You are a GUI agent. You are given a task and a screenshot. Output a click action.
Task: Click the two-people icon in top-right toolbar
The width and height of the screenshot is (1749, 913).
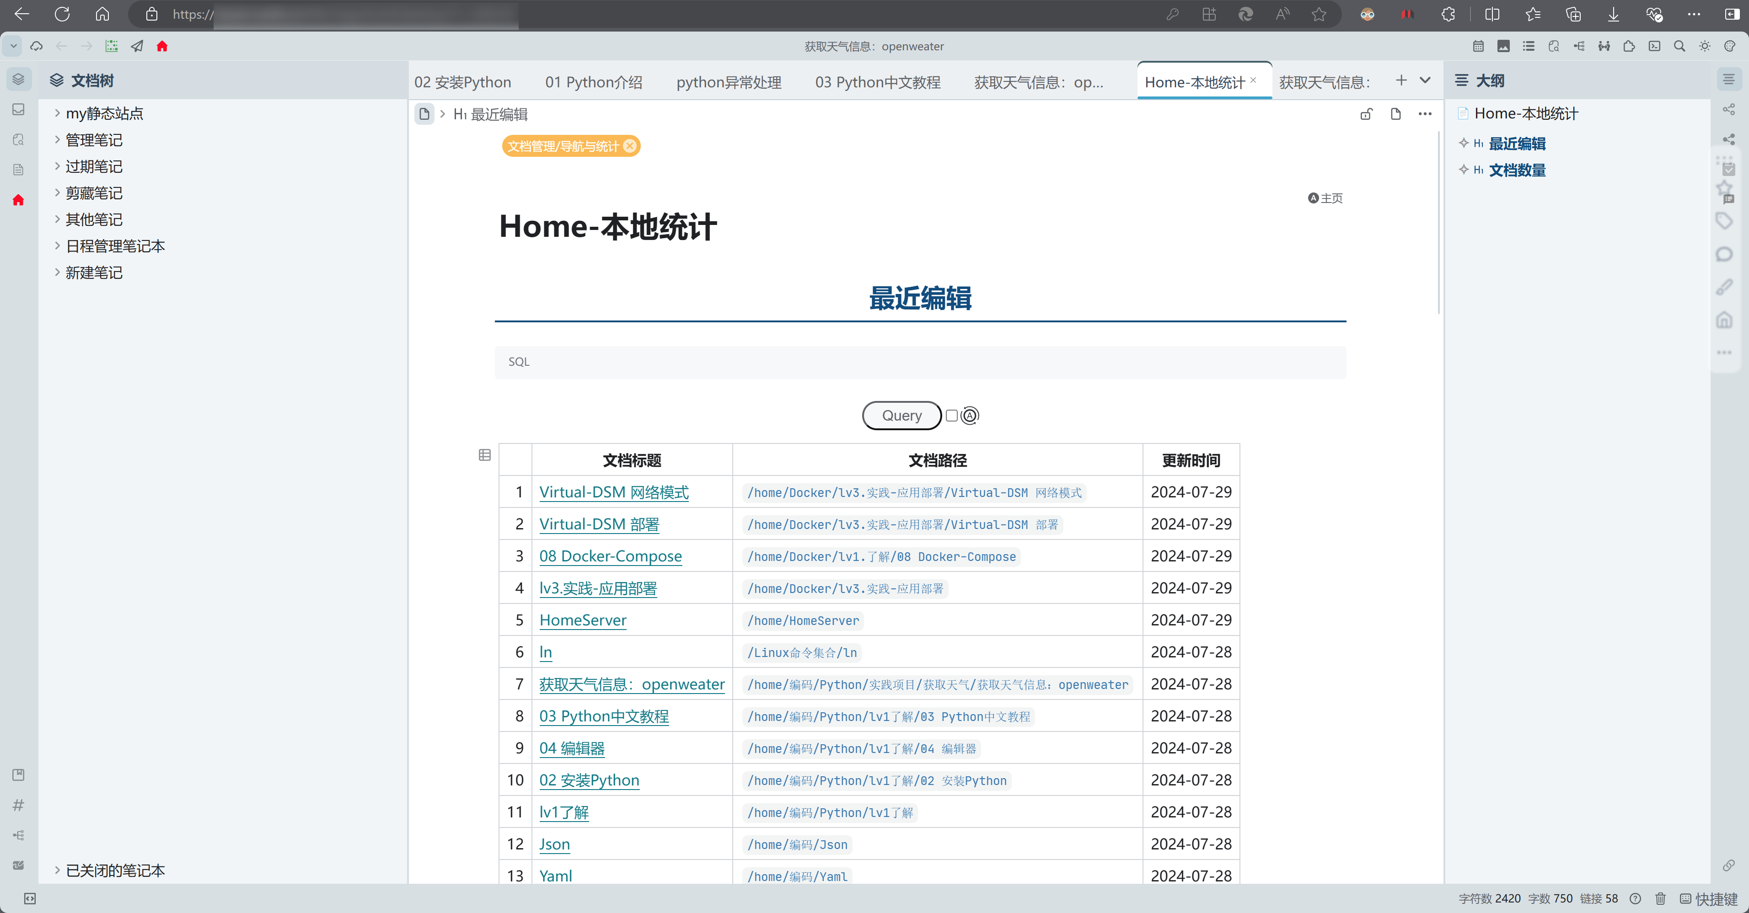pos(1604,46)
